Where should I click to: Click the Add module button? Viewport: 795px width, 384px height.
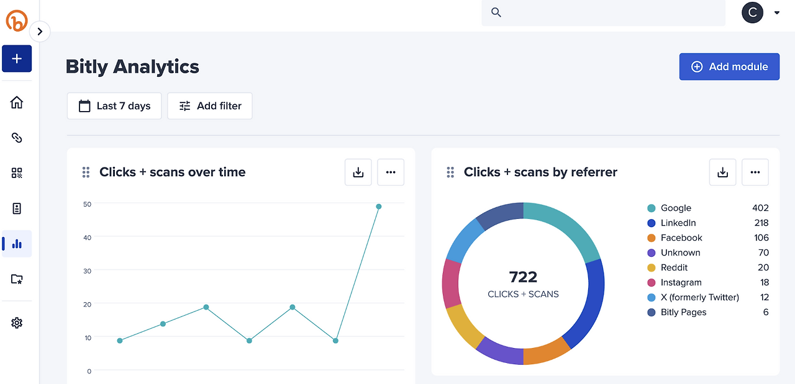click(x=729, y=66)
